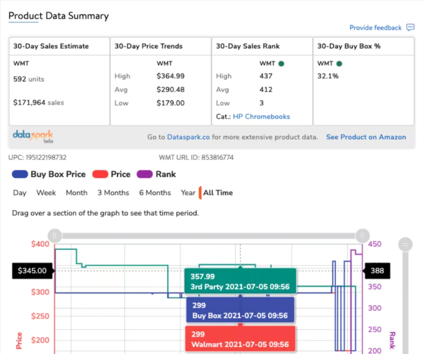Select the Year time range
This screenshot has height=354, width=424.
pos(188,193)
